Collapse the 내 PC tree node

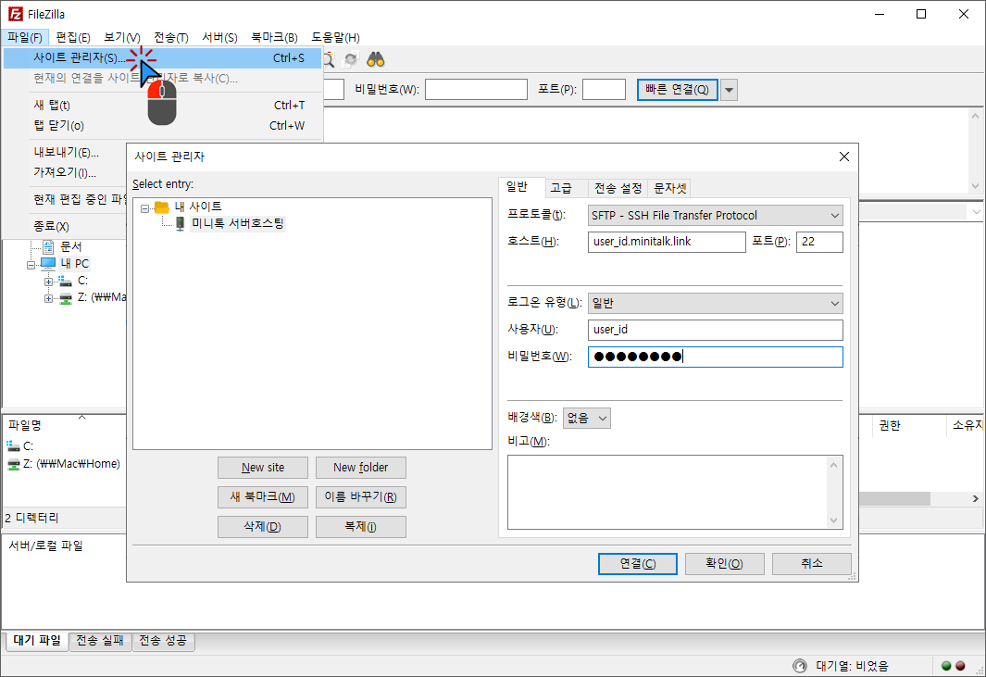point(31,265)
